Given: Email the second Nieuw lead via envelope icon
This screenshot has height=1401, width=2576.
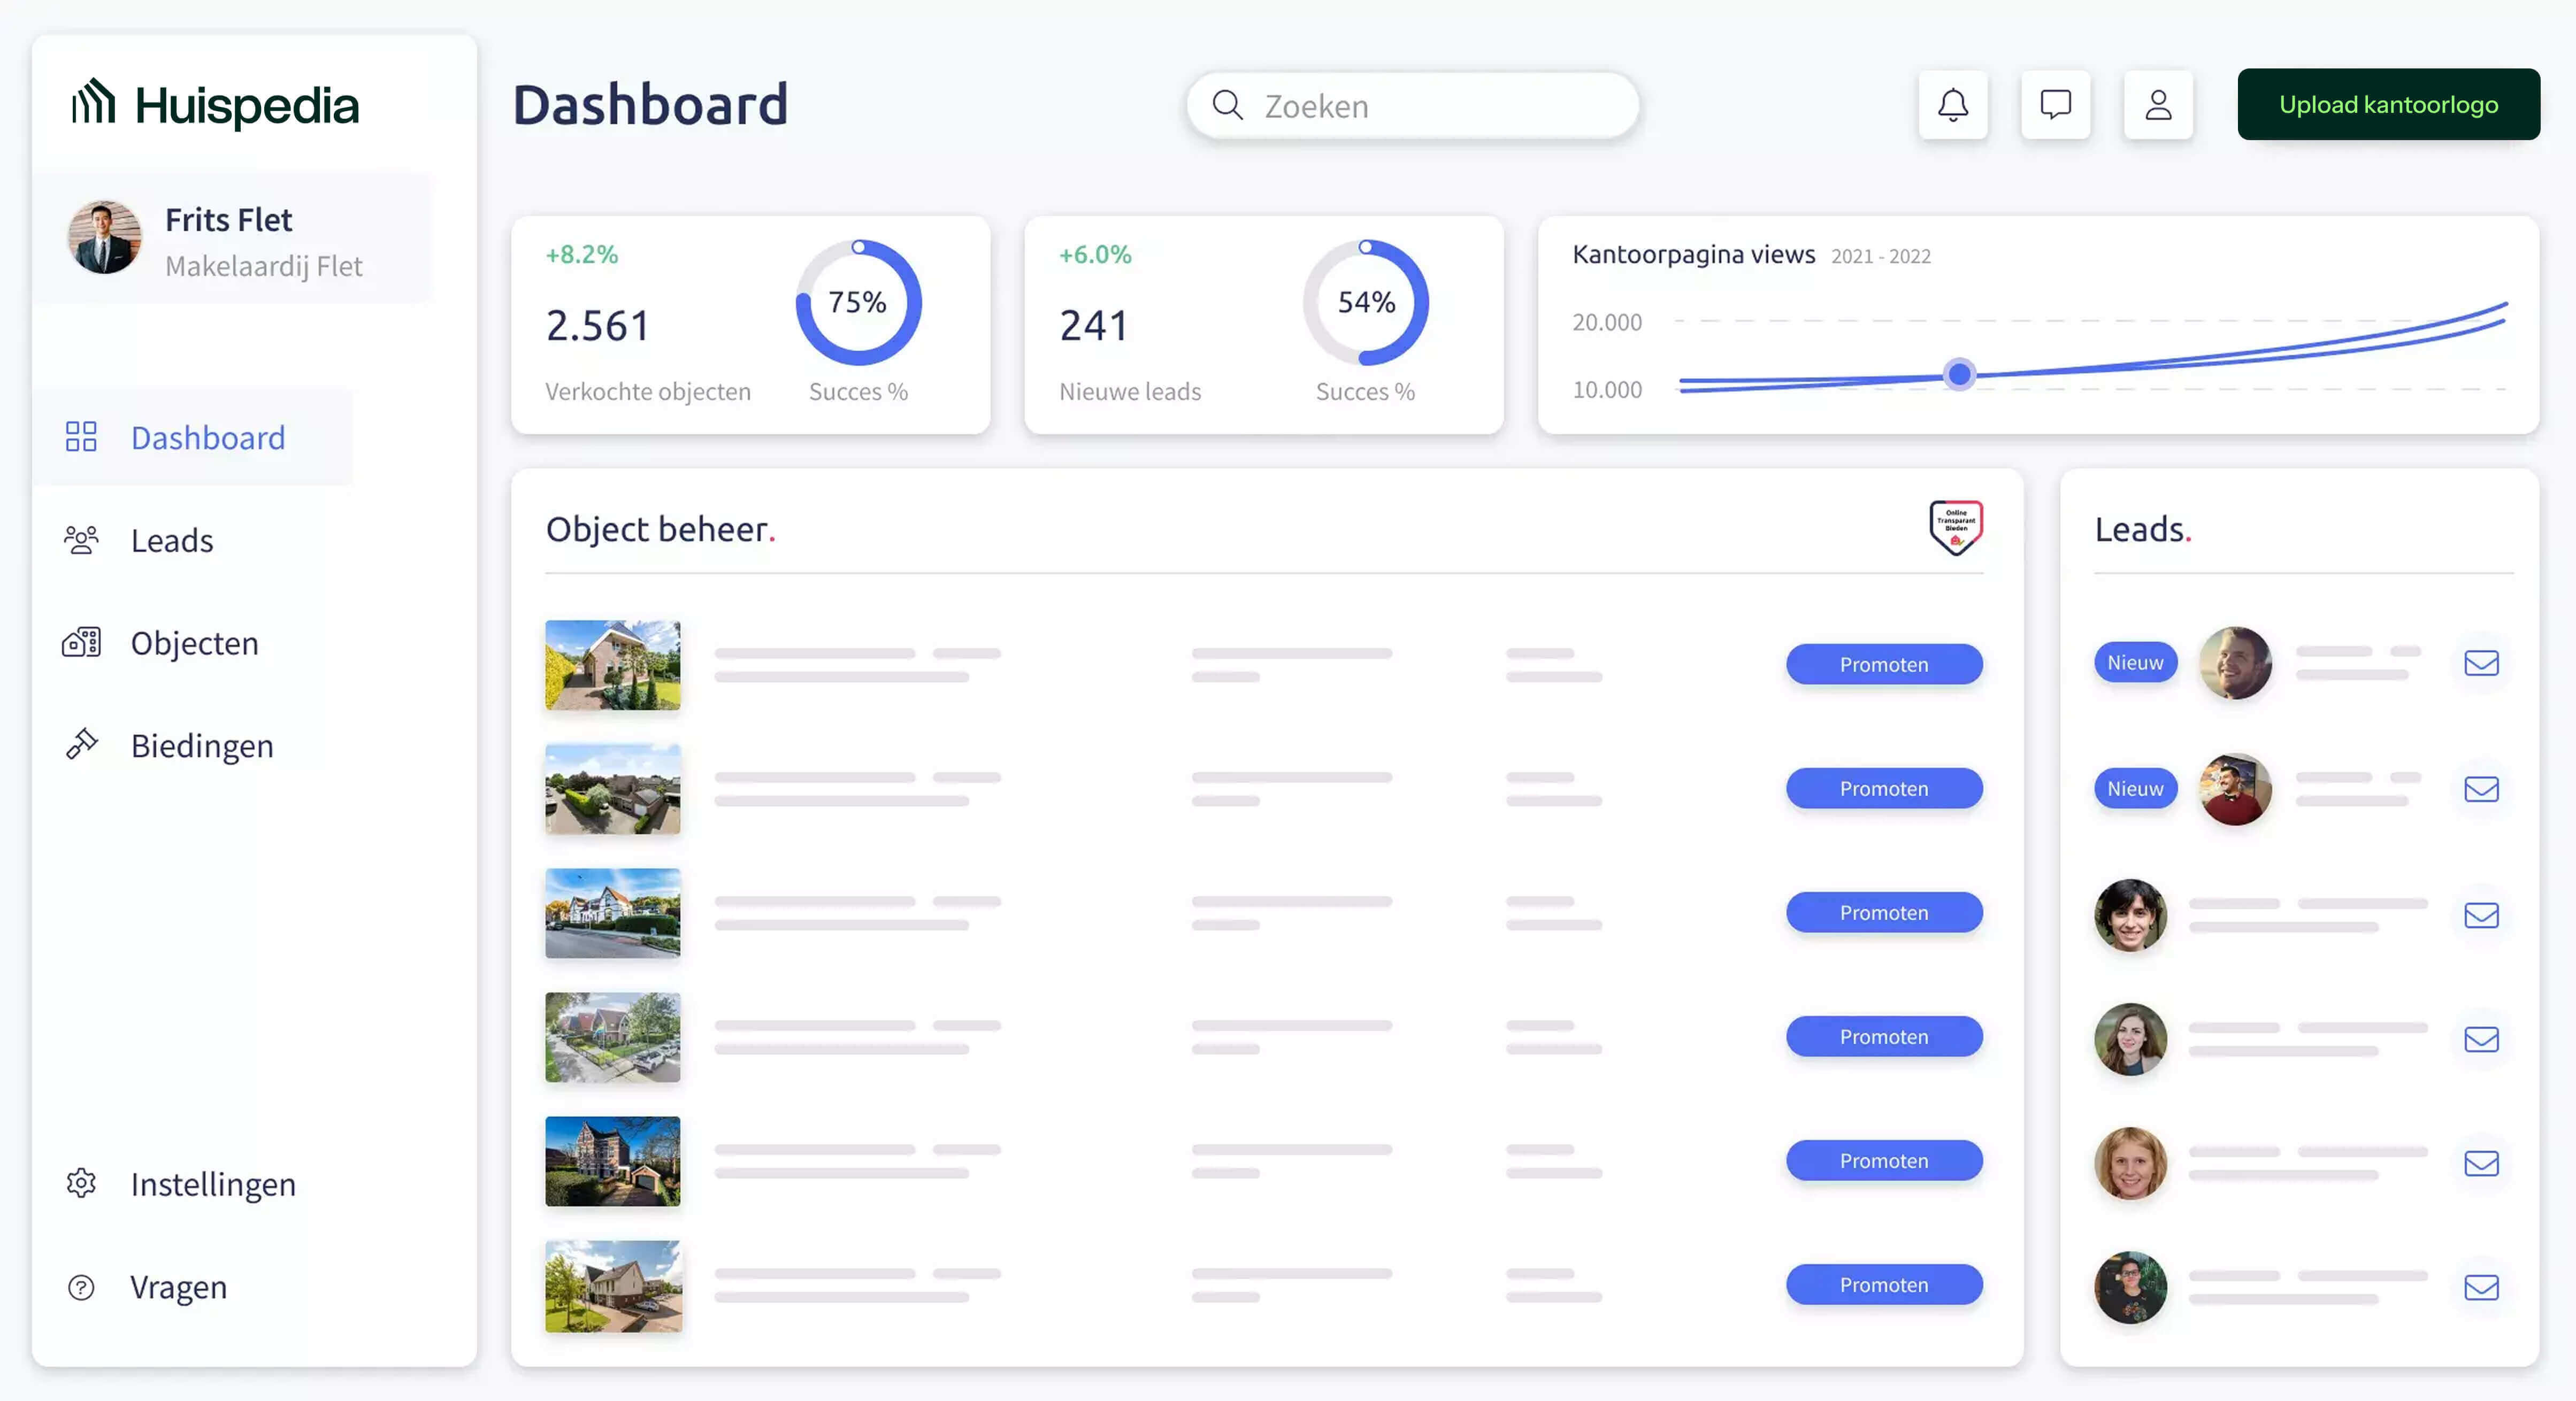Looking at the screenshot, I should (2481, 789).
